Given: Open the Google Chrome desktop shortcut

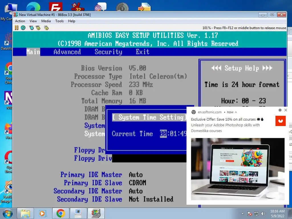Looking at the screenshot, I should 8,73.
